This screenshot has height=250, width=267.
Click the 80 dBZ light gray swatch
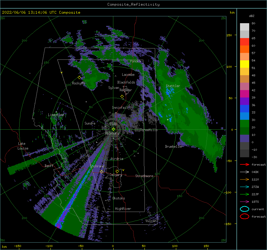244,27
